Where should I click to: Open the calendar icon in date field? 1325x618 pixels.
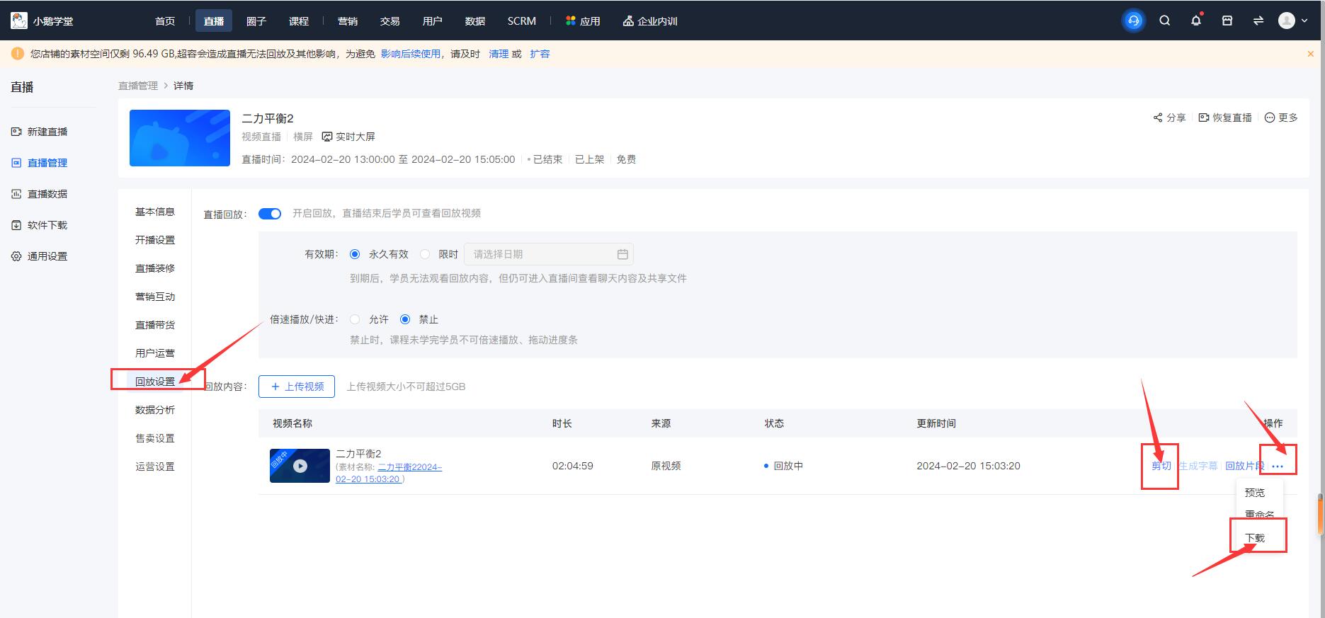(x=622, y=254)
